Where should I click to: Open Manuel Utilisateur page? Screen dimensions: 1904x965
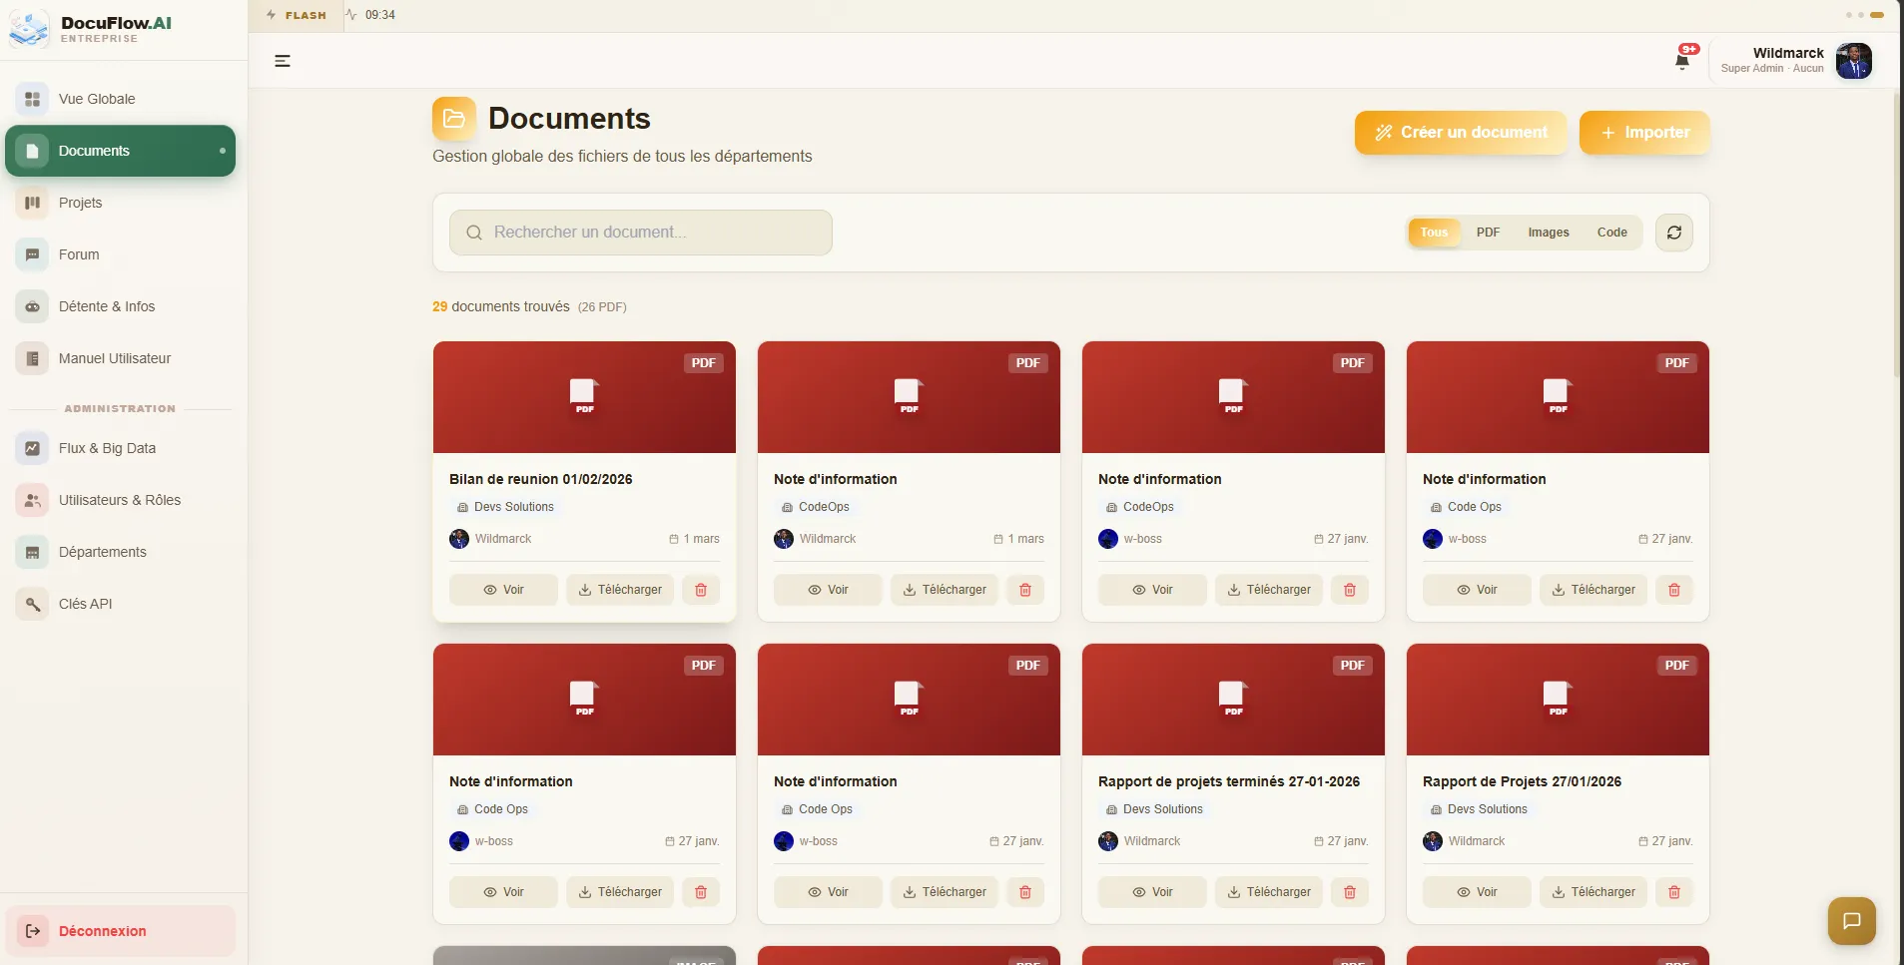tap(121, 358)
